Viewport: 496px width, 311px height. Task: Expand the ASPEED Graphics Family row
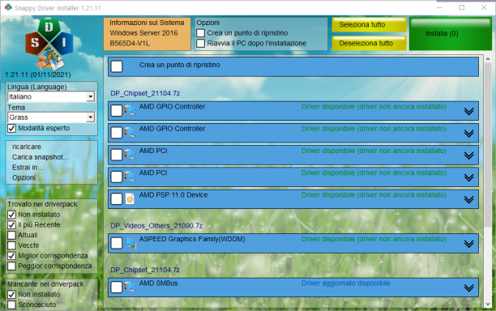[468, 244]
